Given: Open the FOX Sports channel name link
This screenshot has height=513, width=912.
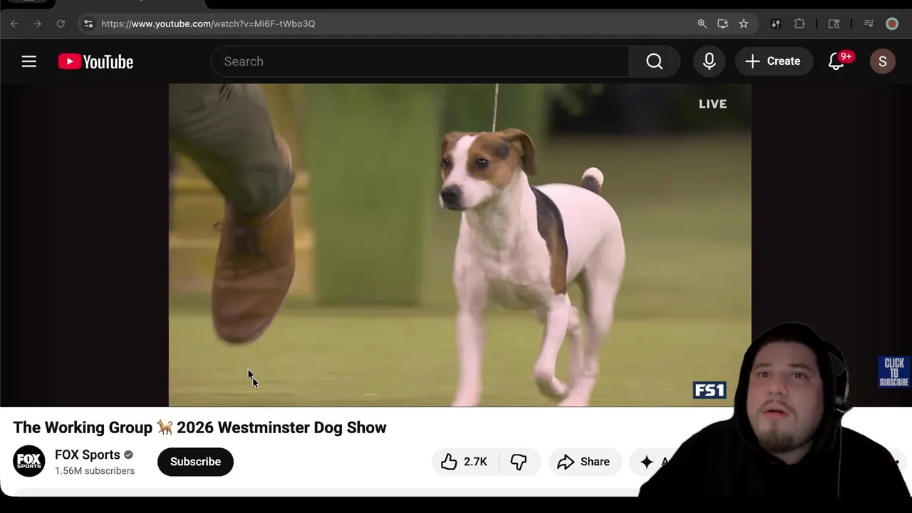Looking at the screenshot, I should click(87, 455).
